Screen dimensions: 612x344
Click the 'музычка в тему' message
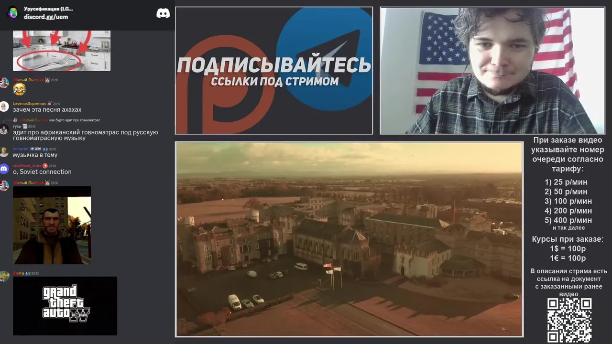pyautogui.click(x=35, y=155)
